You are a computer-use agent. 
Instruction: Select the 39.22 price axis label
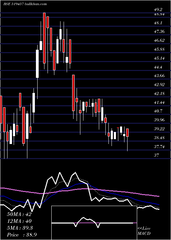159,129
